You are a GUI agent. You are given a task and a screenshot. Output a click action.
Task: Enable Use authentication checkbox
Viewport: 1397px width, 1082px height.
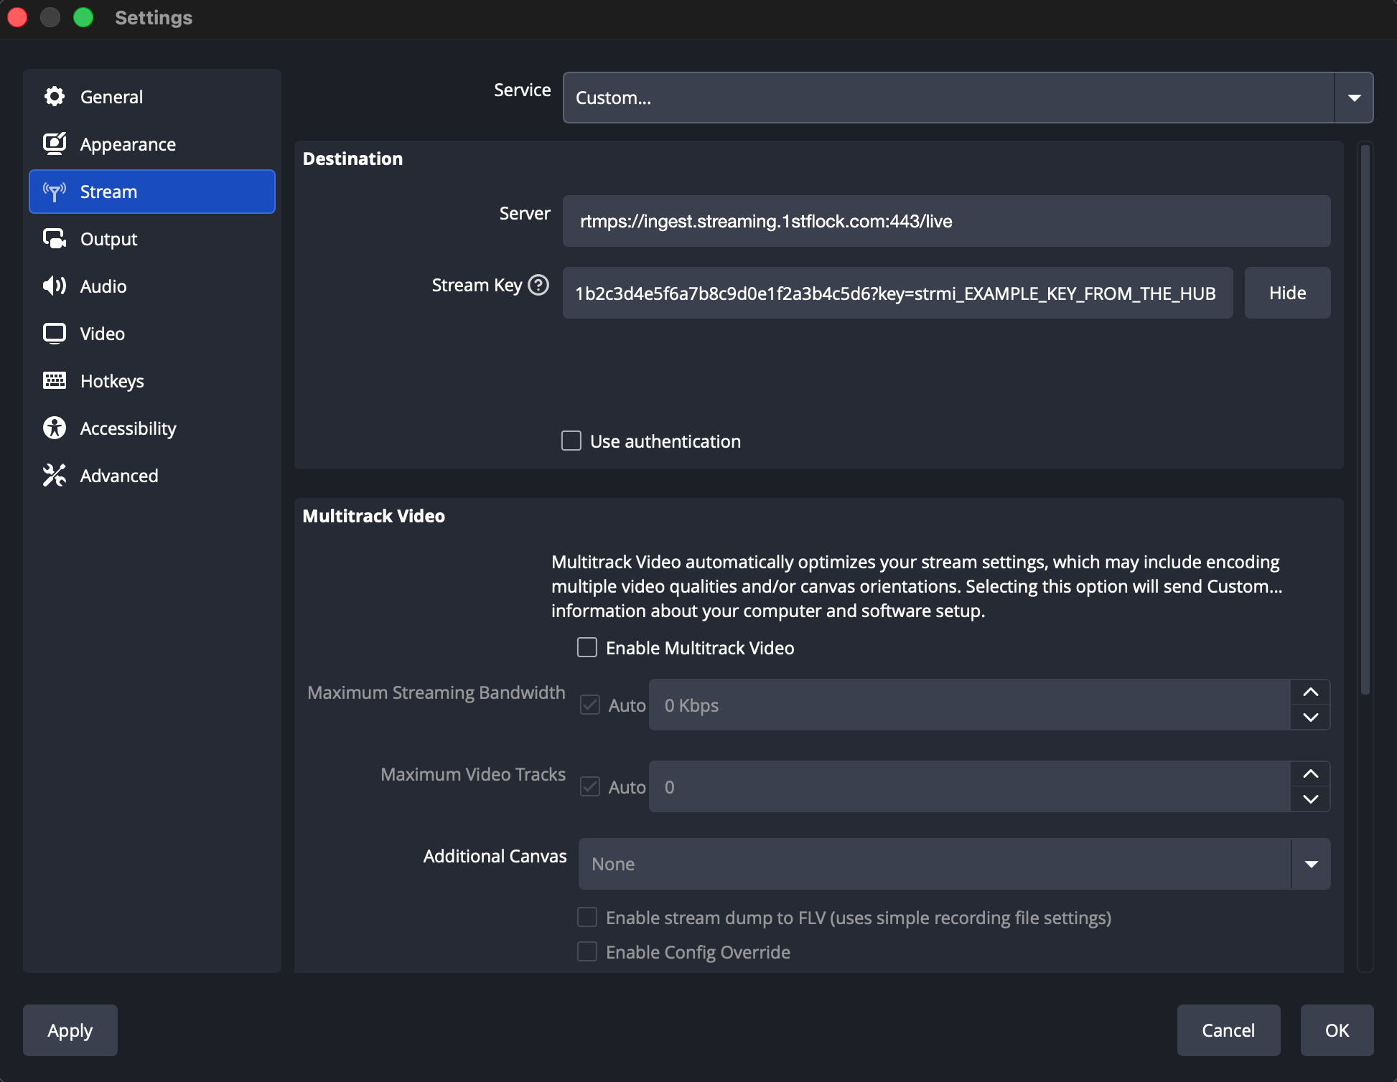pos(571,441)
